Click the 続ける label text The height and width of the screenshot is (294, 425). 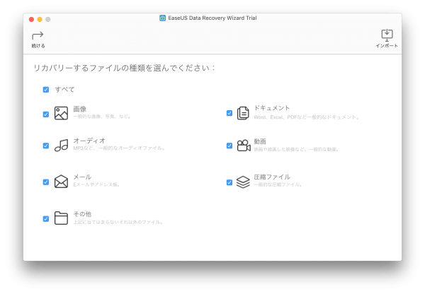point(38,46)
